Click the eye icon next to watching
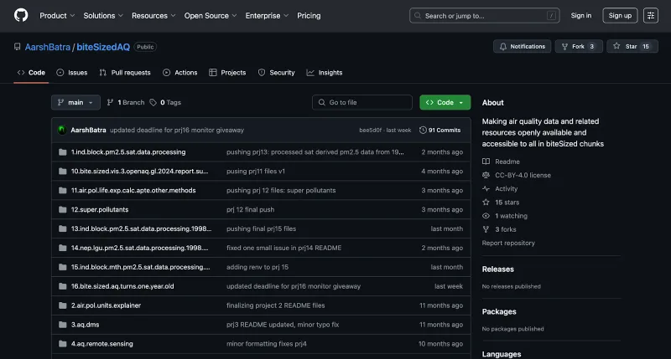 point(486,216)
